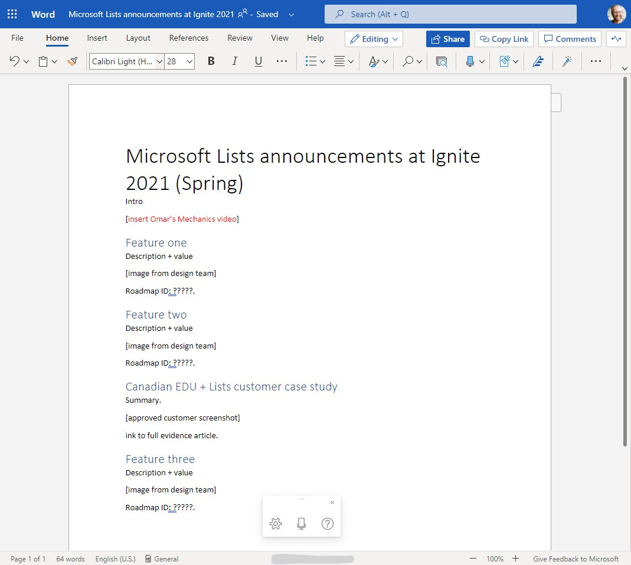Expand Dictate options arrow
Viewport: 631px width, 565px height.
coord(482,61)
